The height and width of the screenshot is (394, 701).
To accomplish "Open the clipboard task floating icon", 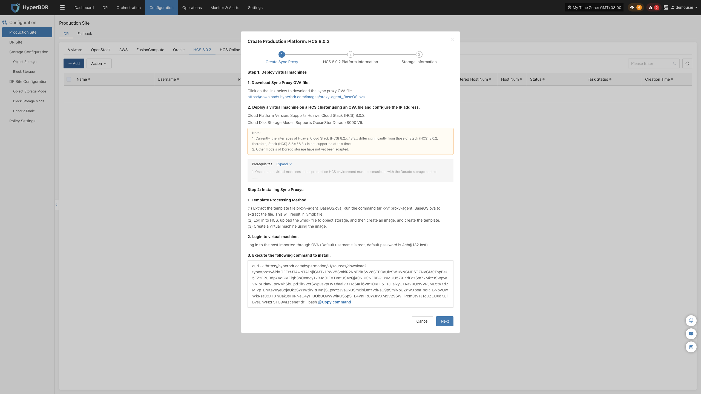I will (691, 347).
